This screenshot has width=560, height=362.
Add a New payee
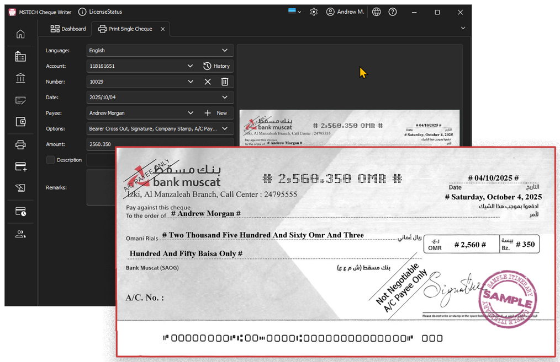(216, 113)
